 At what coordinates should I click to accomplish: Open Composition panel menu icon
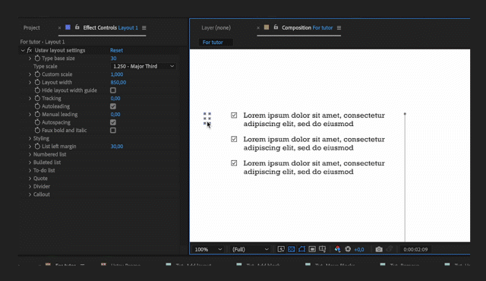pos(339,27)
